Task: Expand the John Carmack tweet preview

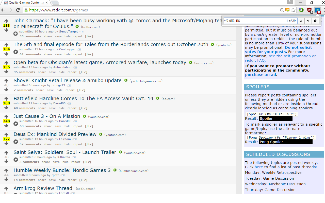Action: [x=16, y=34]
